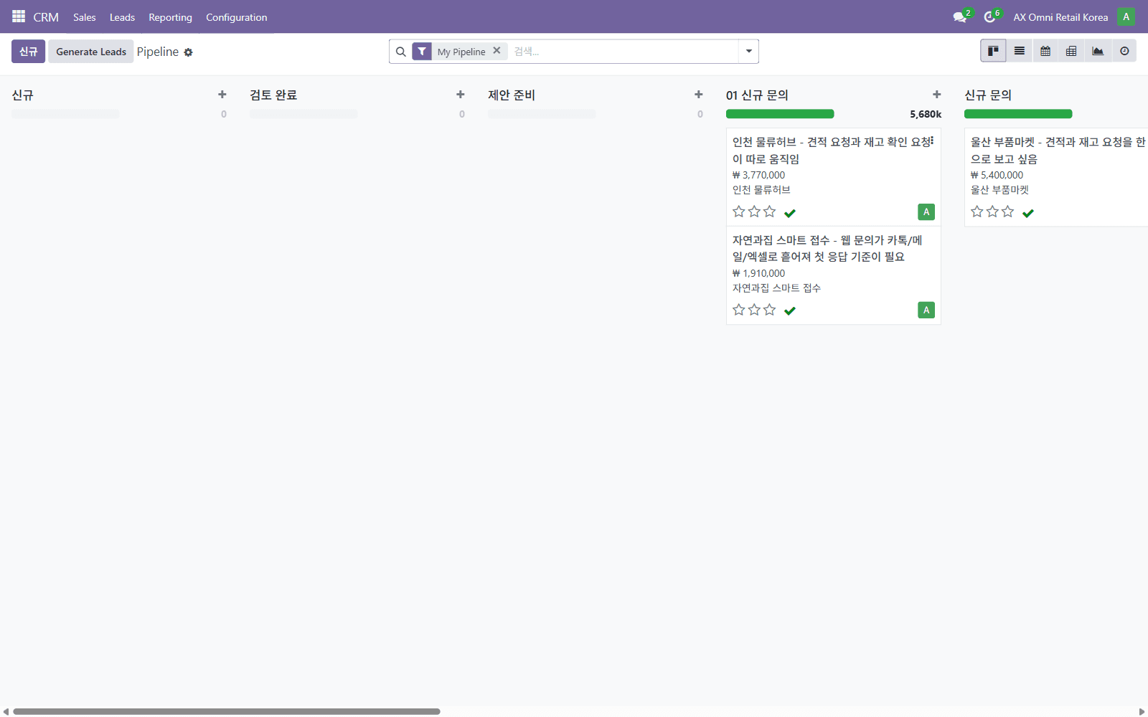This screenshot has width=1148, height=717.
Task: Open the Reporting menu
Action: [170, 17]
